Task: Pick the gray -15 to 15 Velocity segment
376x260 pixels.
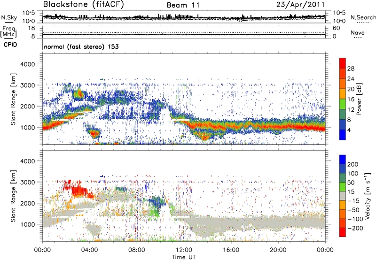Action: point(343,196)
